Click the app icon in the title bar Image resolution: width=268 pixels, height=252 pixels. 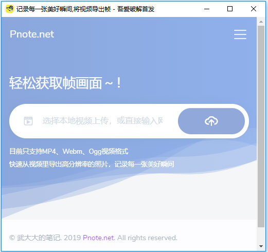point(9,9)
